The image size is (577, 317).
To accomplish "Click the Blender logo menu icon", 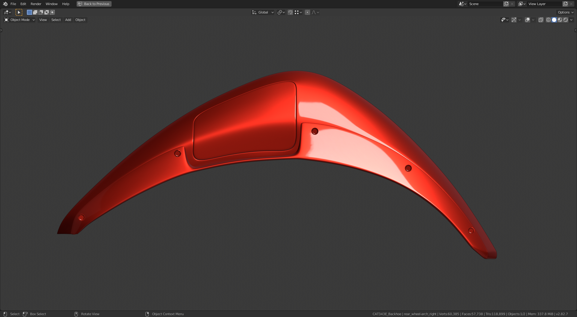I will [5, 4].
